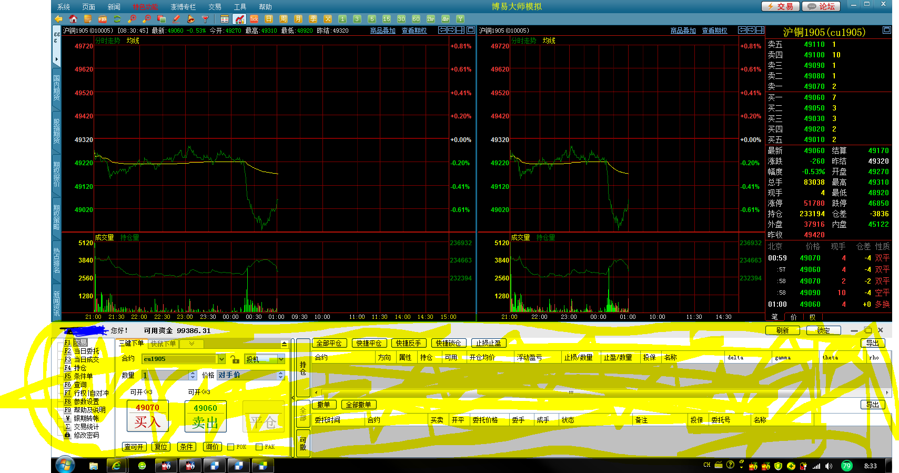Viewport: 899px width, 473px height.
Task: Toggle the contract lock padlock icon
Action: (x=235, y=359)
